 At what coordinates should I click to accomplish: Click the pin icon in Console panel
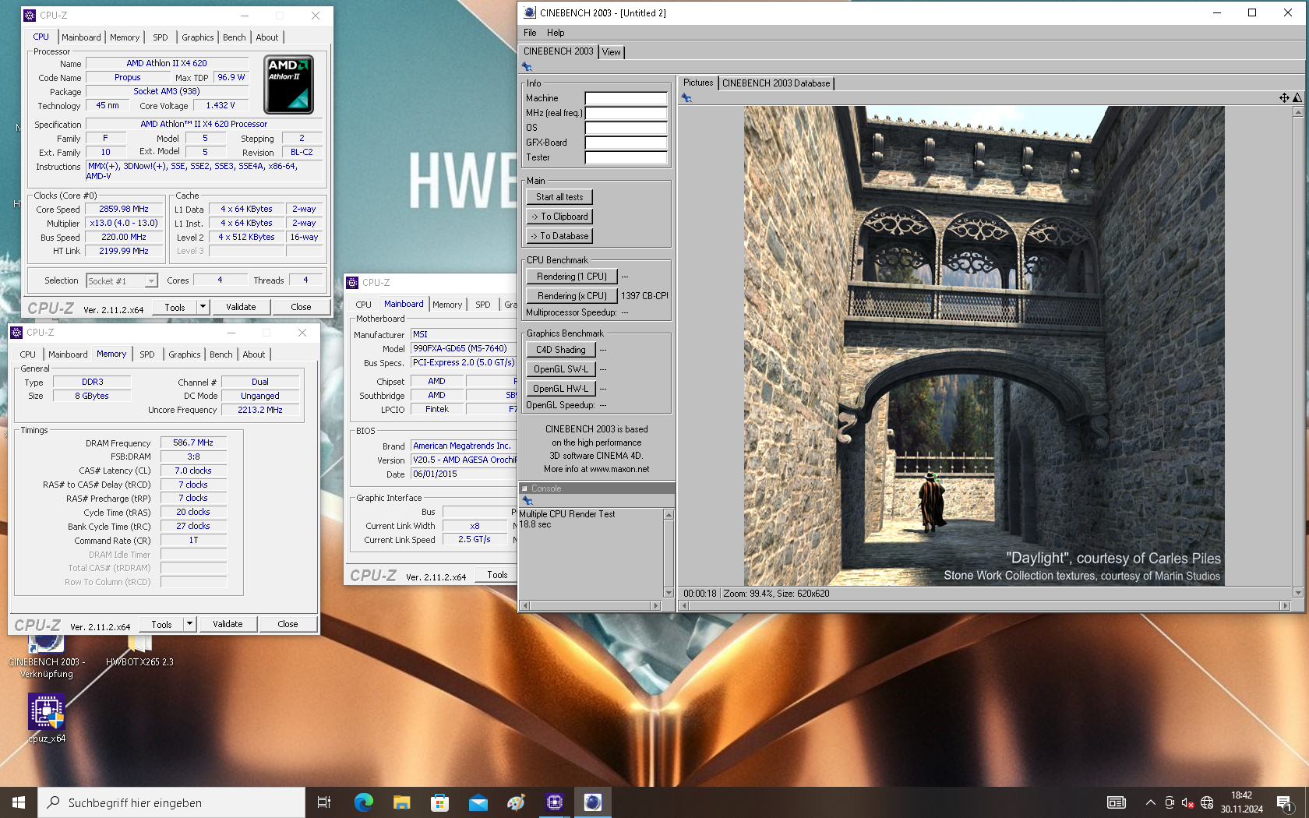527,501
